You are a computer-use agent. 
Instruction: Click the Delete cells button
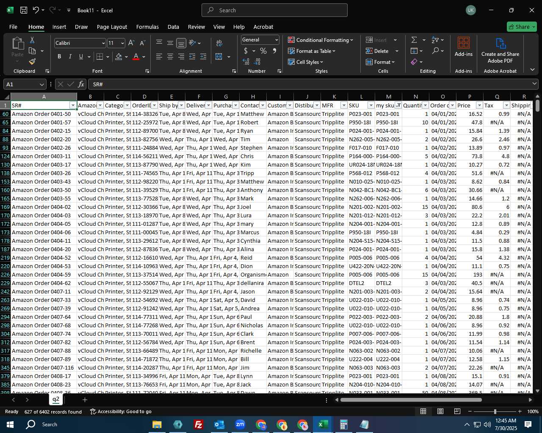377,51
